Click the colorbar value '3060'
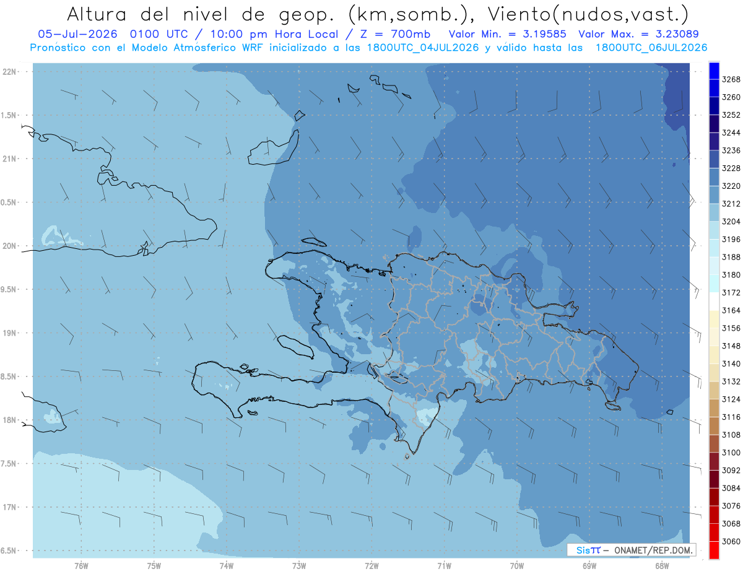The width and height of the screenshot is (743, 574). 731,541
